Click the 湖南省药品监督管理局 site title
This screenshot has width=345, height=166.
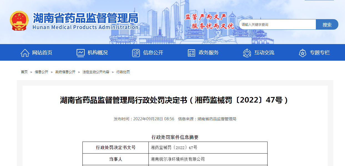pos(85,18)
